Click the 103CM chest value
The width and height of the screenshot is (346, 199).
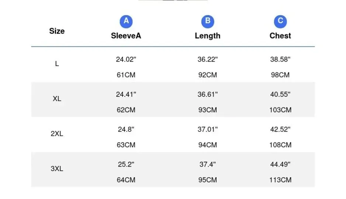coord(280,110)
